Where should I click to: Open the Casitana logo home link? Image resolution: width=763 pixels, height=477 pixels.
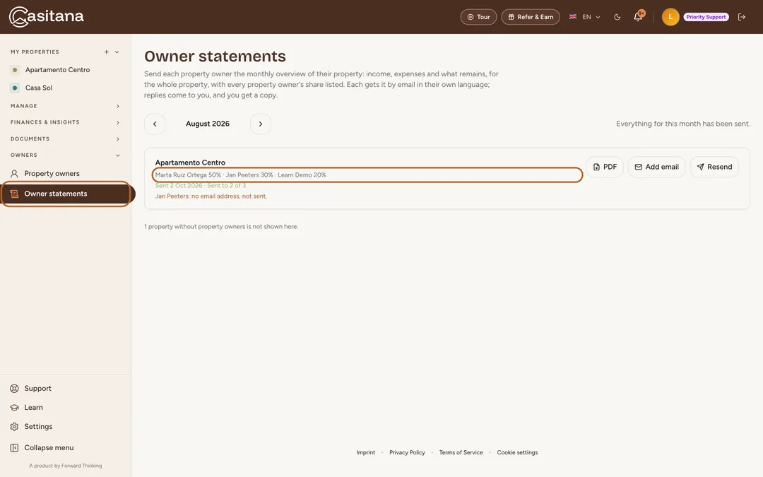[x=46, y=16]
